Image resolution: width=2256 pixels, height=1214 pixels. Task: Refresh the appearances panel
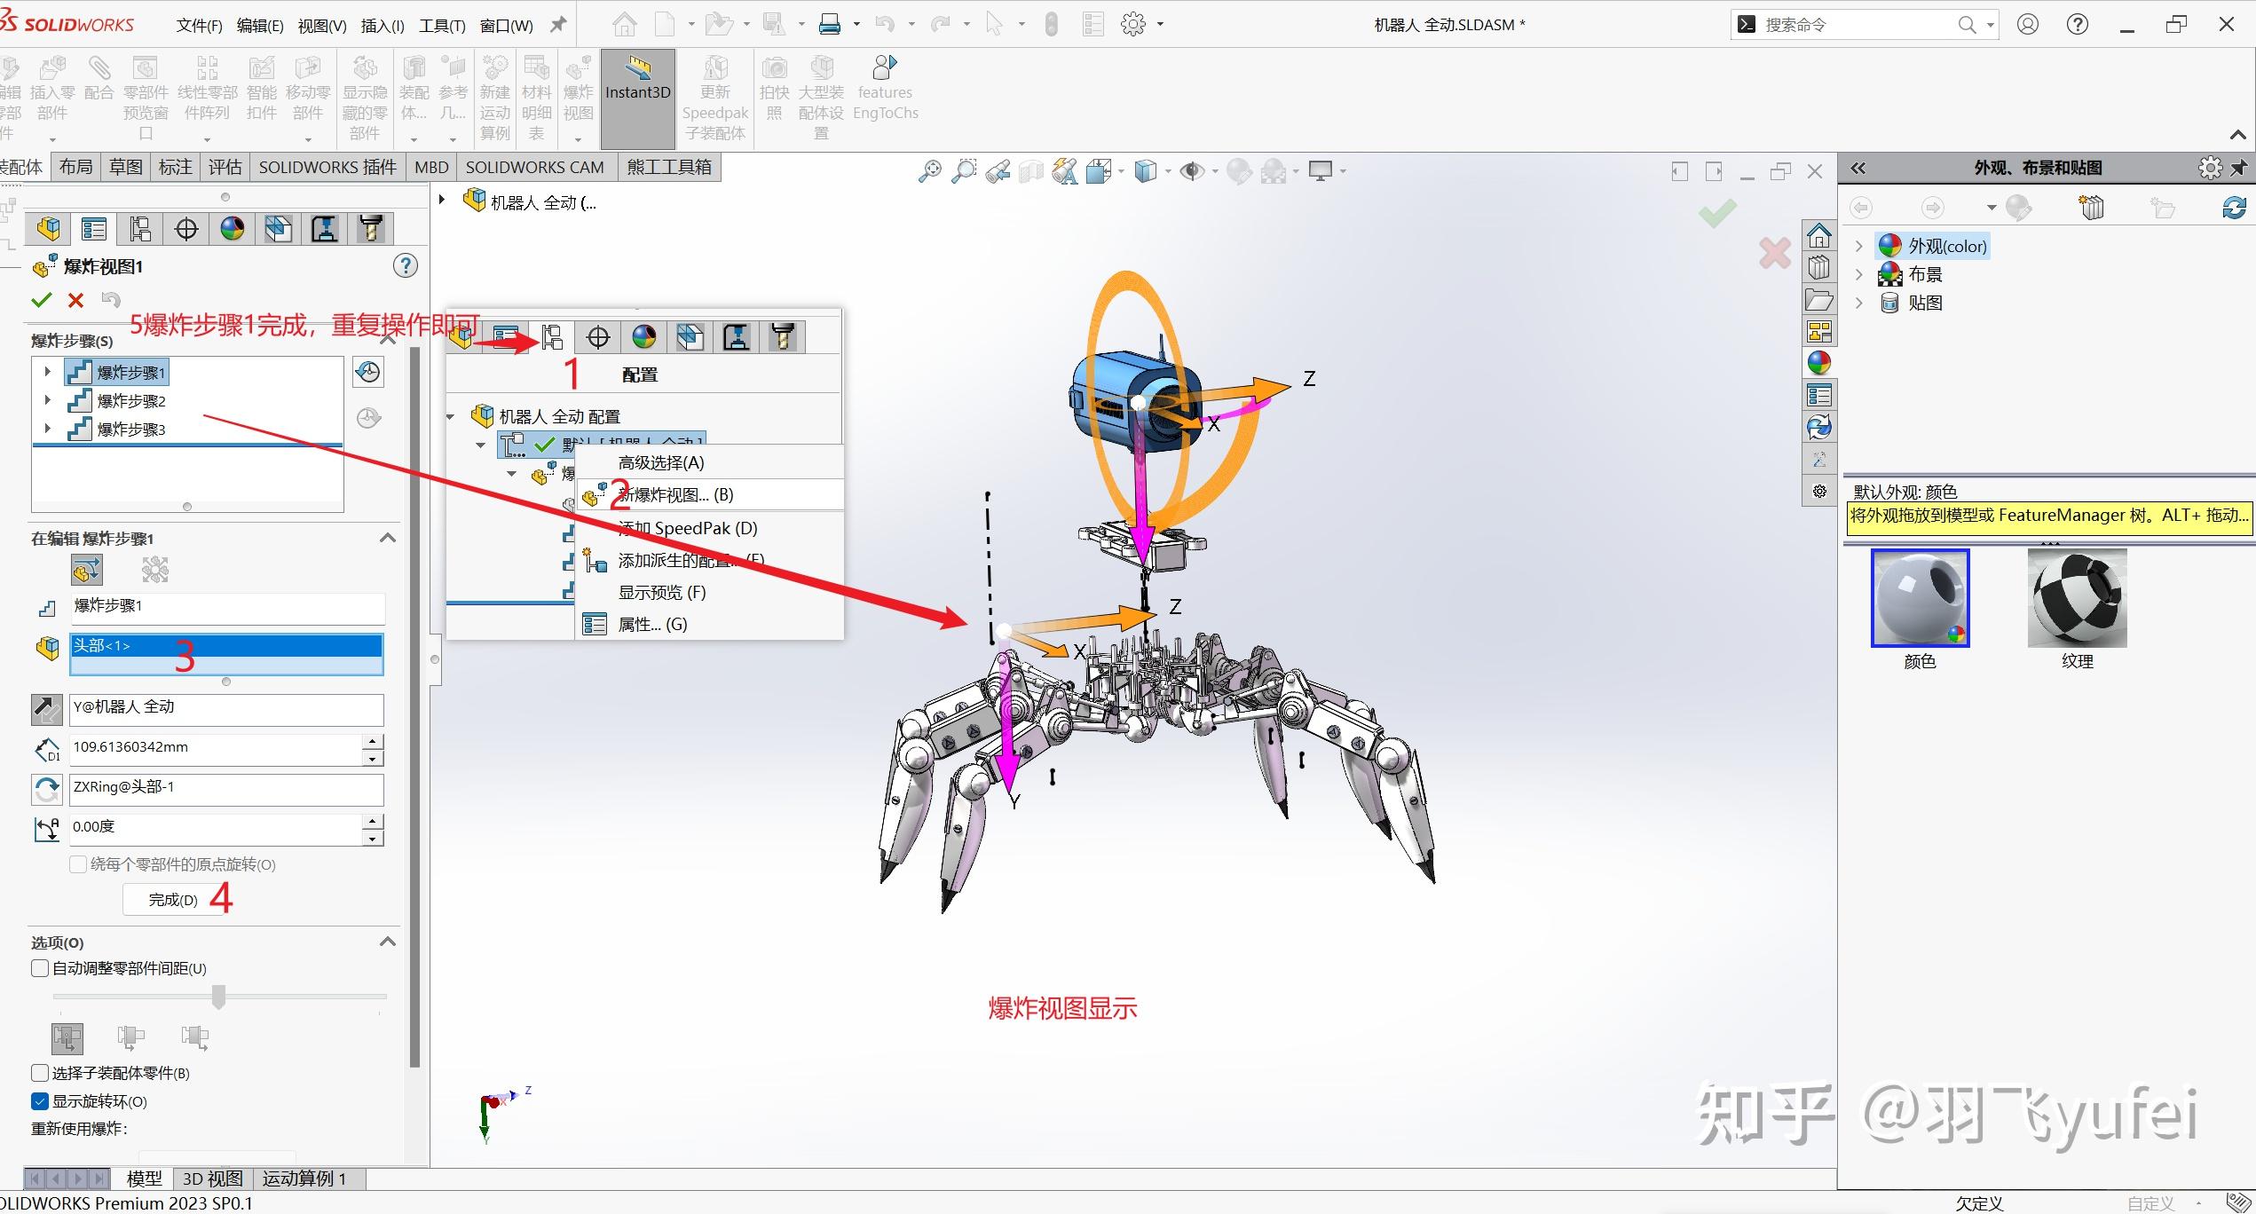point(2234,208)
